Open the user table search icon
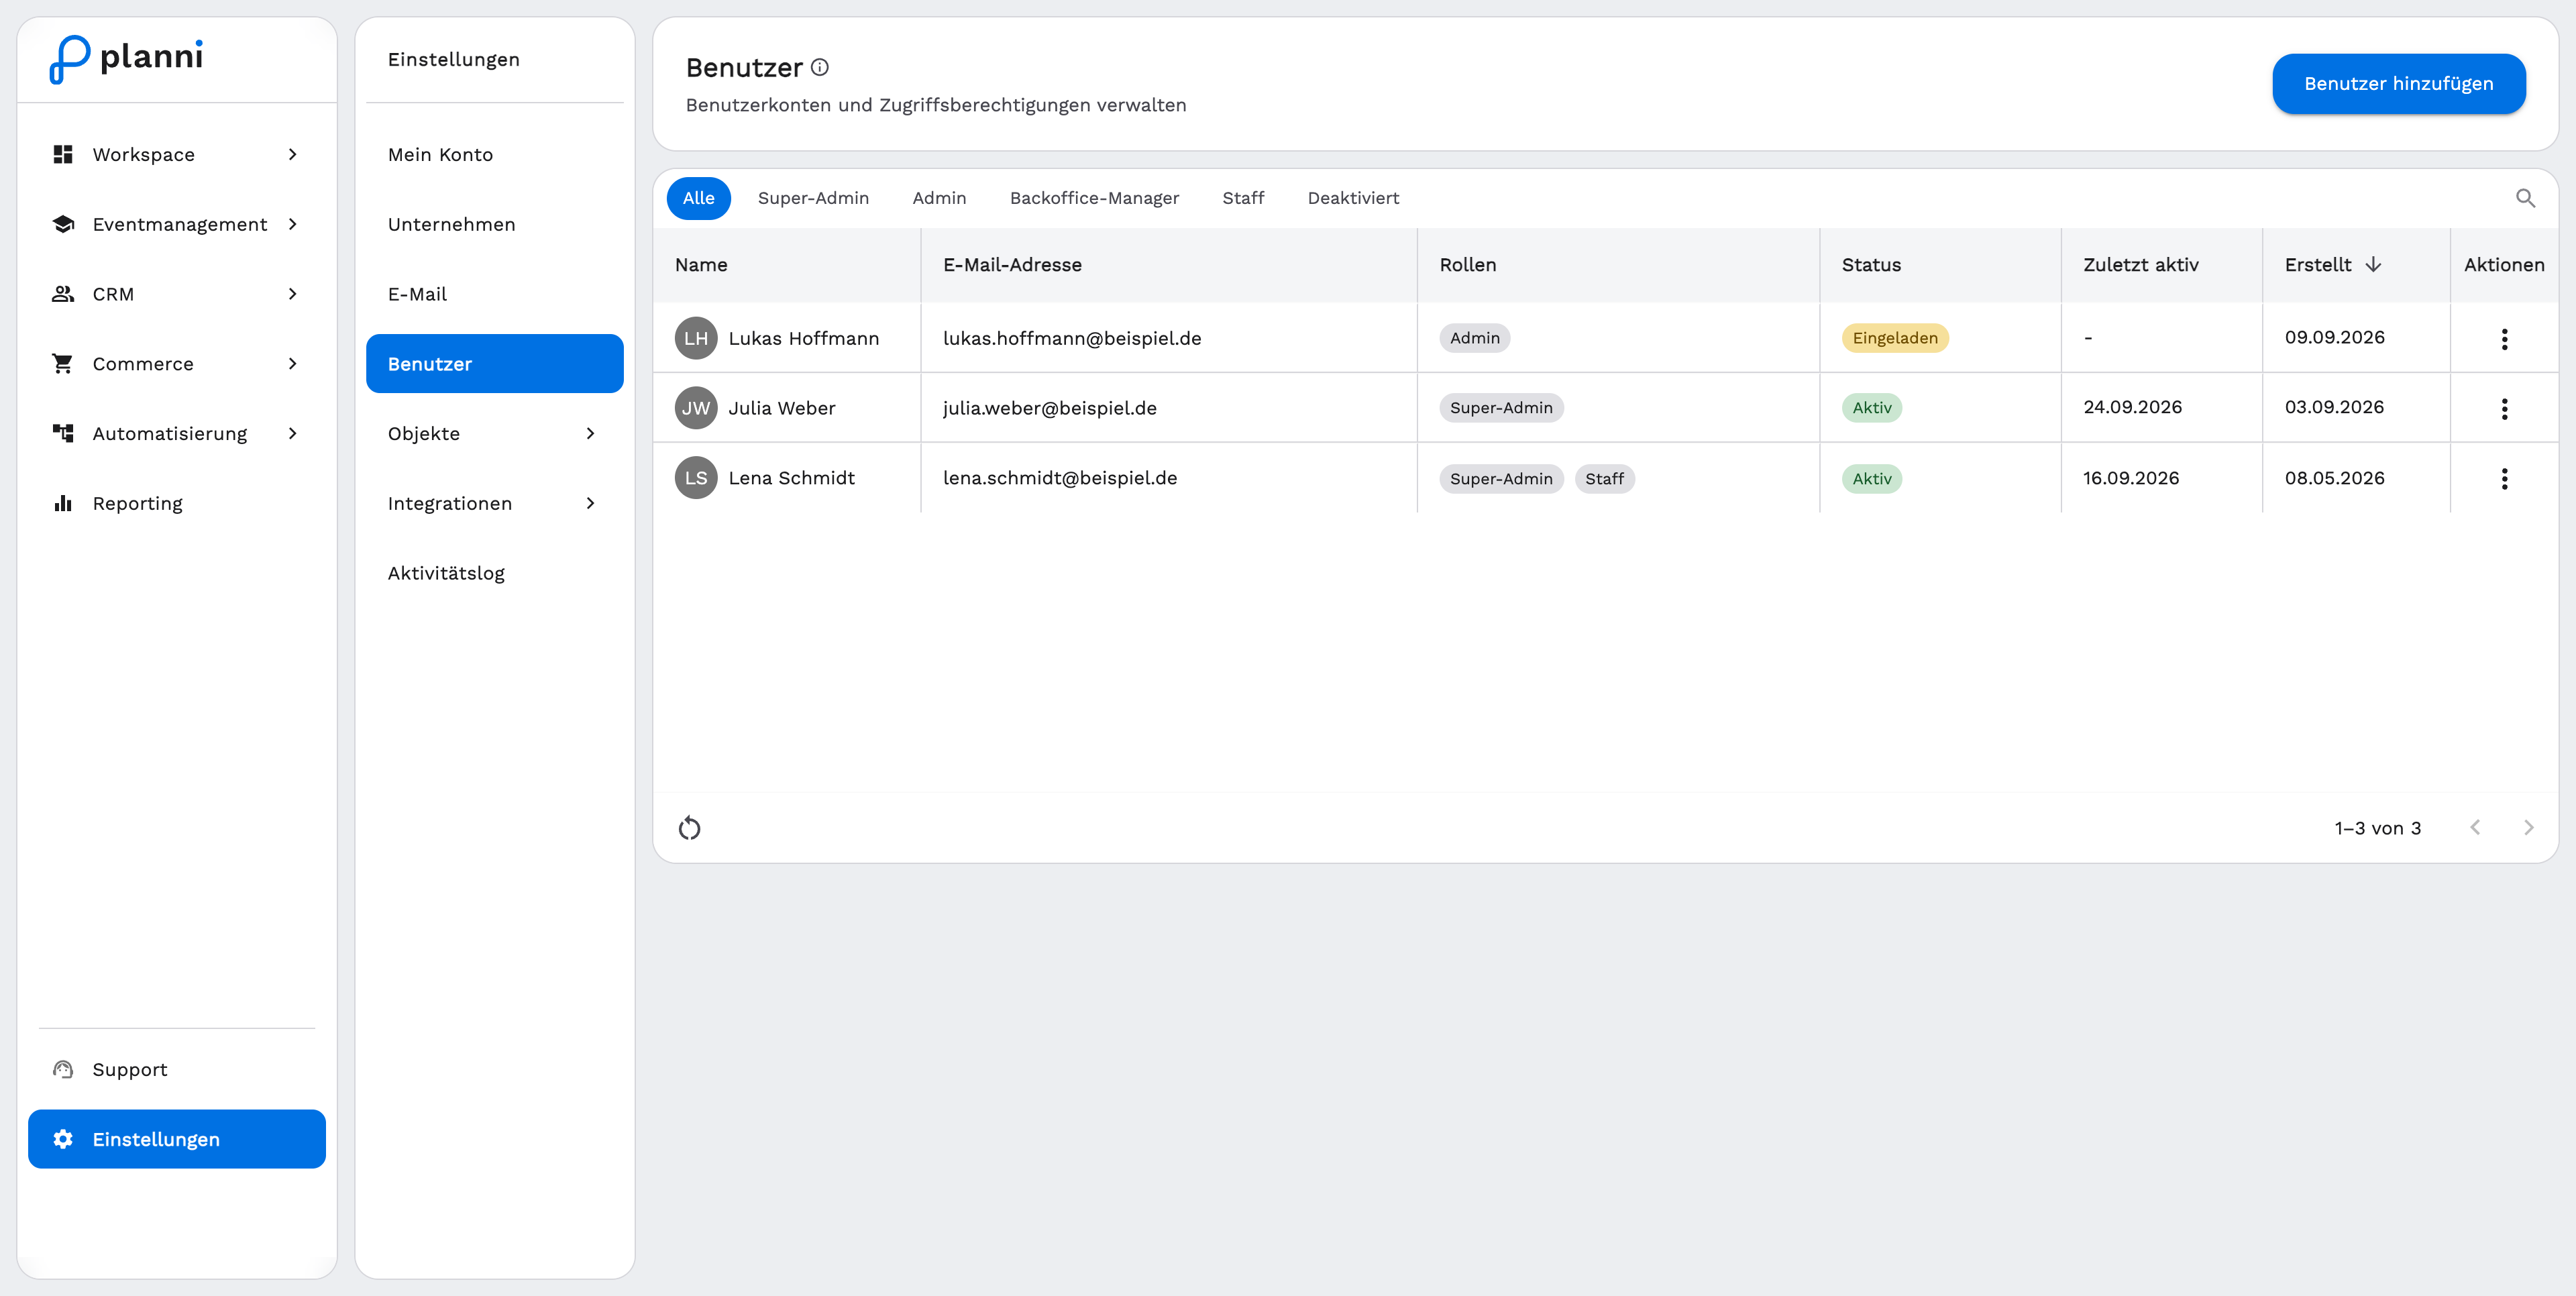The height and width of the screenshot is (1296, 2576). [2525, 198]
